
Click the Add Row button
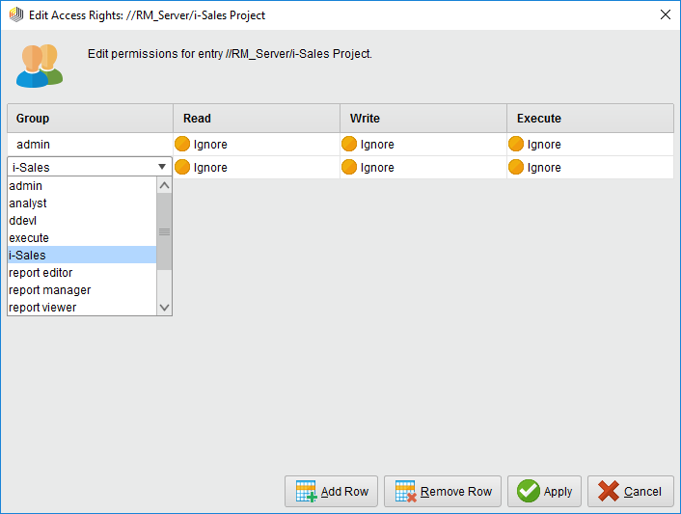(331, 491)
